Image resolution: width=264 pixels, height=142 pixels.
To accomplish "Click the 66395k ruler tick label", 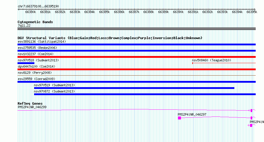I will pyautogui.click(x=252, y=12).
